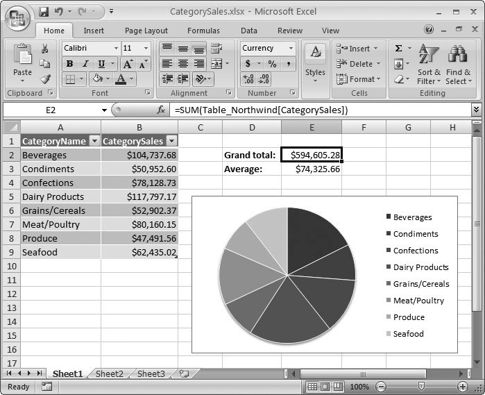This screenshot has height=395, width=485.
Task: Open the Page Layout tab
Action: pyautogui.click(x=146, y=31)
